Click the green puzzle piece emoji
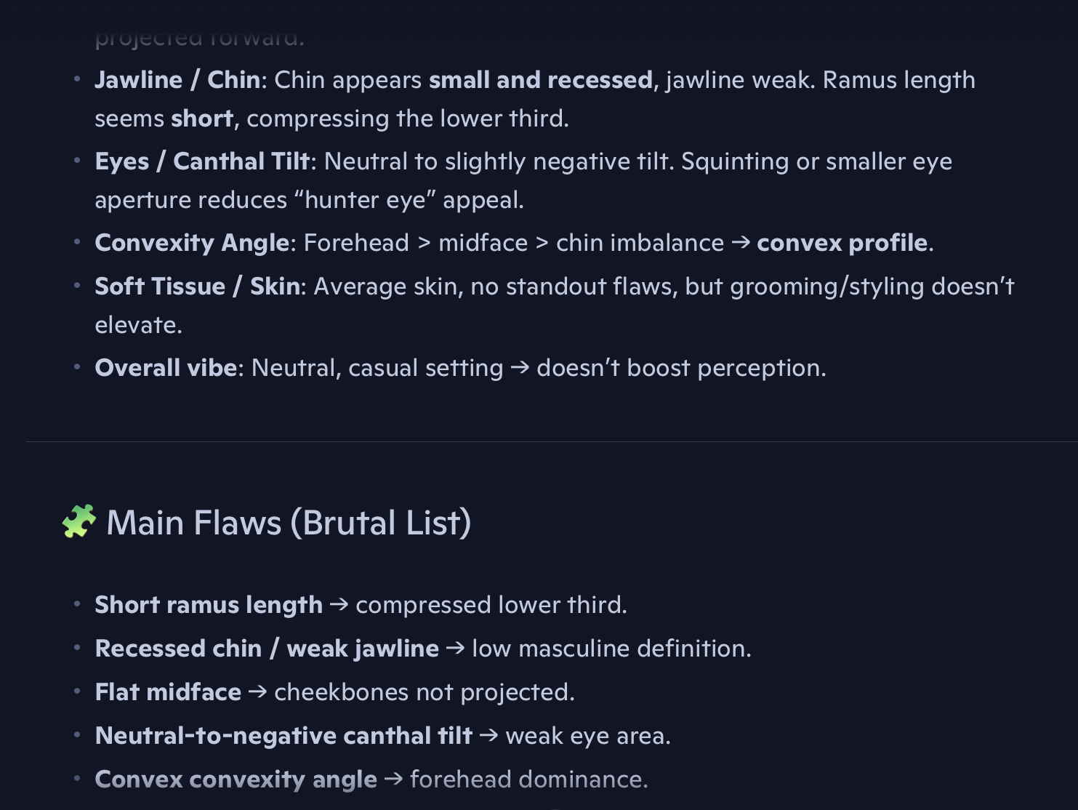This screenshot has width=1078, height=810. coord(79,521)
